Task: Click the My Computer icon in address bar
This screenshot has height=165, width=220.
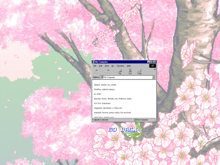Action: coord(102,77)
